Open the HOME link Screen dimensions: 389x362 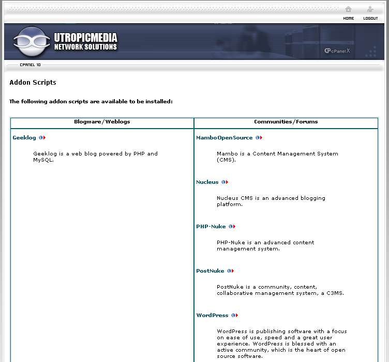click(349, 18)
